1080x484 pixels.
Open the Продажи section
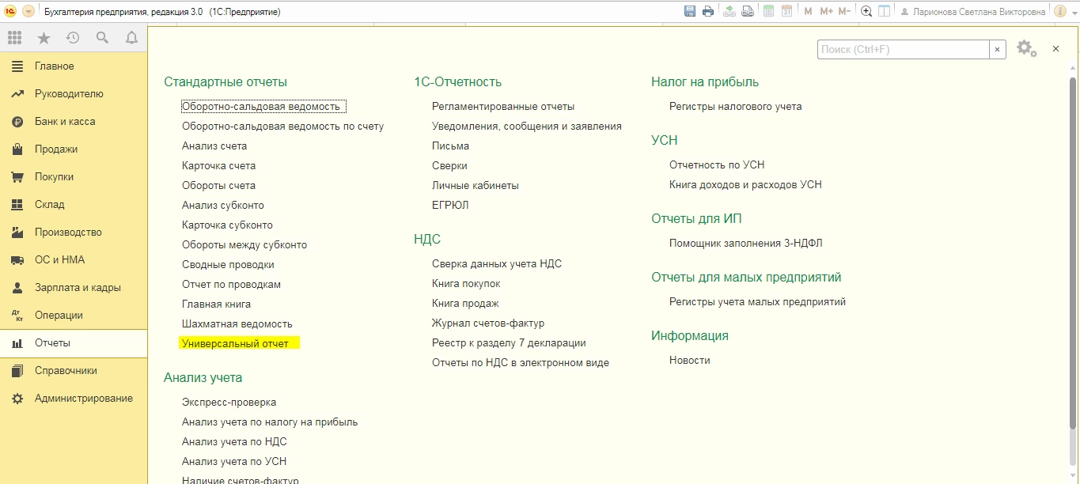pos(74,149)
